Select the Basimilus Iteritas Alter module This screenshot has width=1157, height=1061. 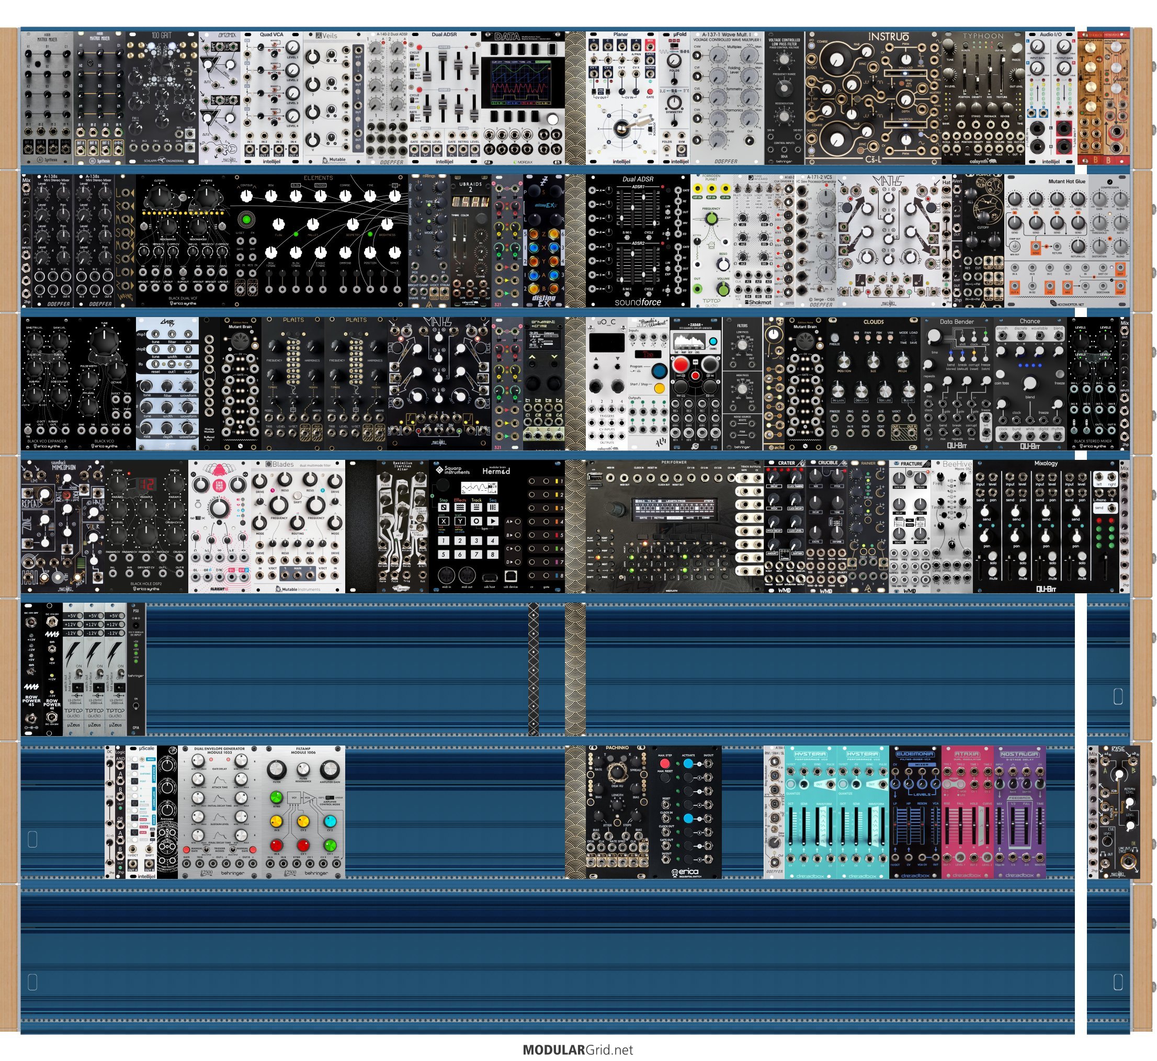(x=402, y=526)
